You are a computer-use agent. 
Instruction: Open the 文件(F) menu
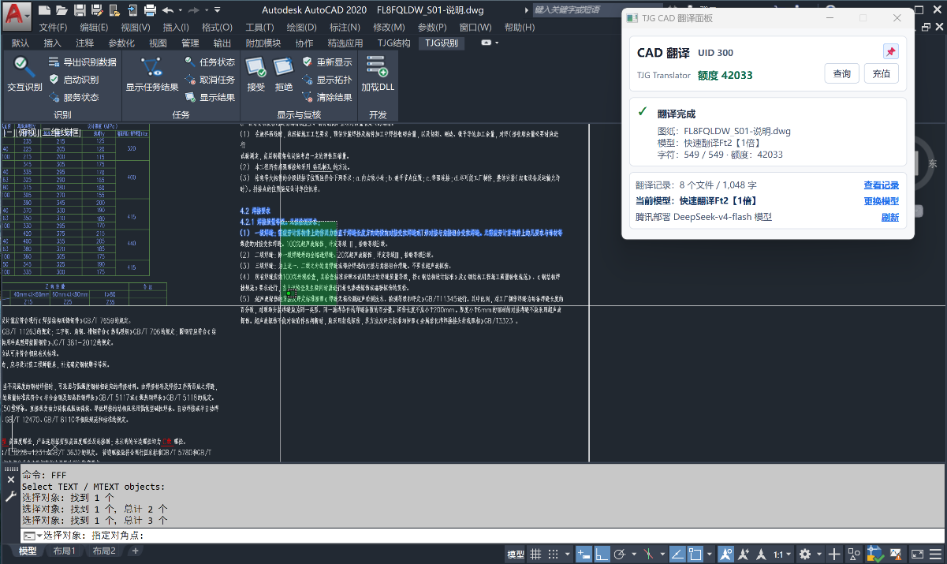tap(53, 28)
